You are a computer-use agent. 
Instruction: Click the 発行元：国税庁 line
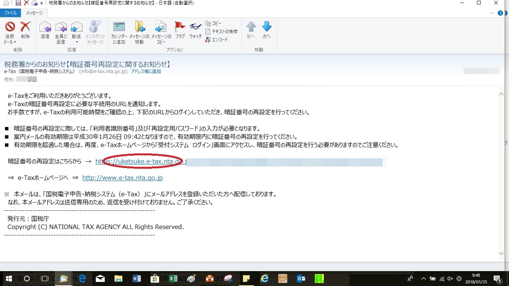click(x=28, y=219)
